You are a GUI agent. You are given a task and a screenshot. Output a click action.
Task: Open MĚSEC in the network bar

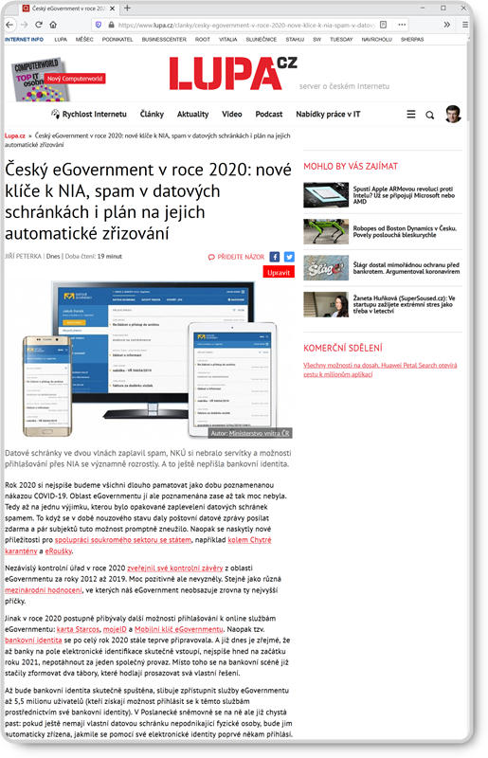tap(84, 40)
